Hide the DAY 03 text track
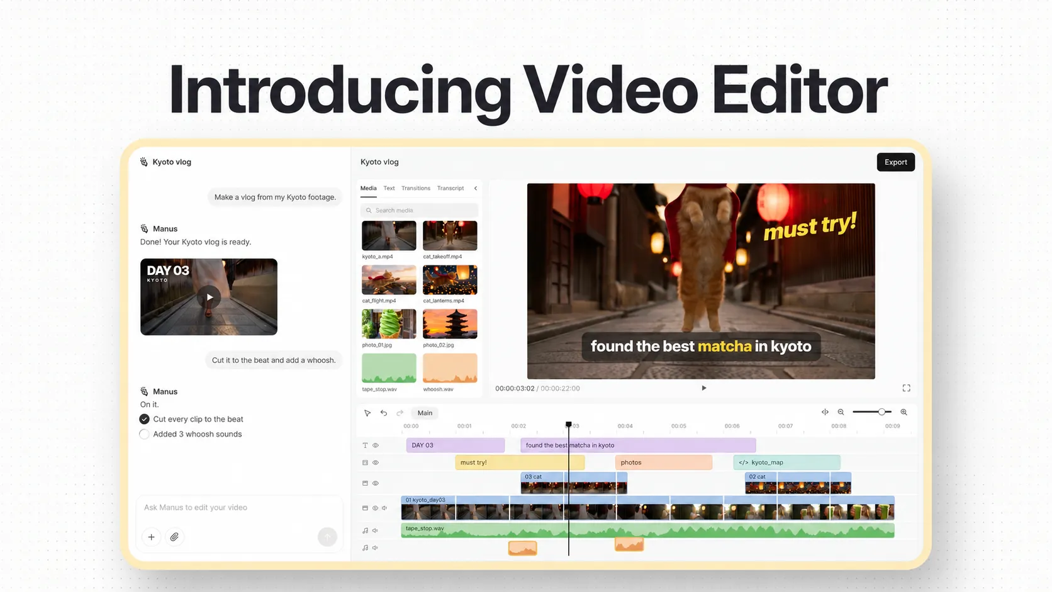Screen dimensions: 1052x592 [x=376, y=445]
